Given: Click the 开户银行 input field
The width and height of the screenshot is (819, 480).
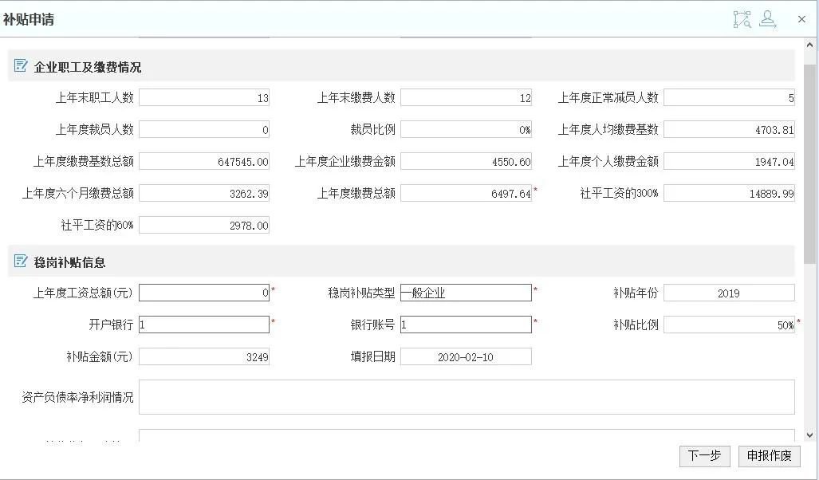Looking at the screenshot, I should click(204, 325).
